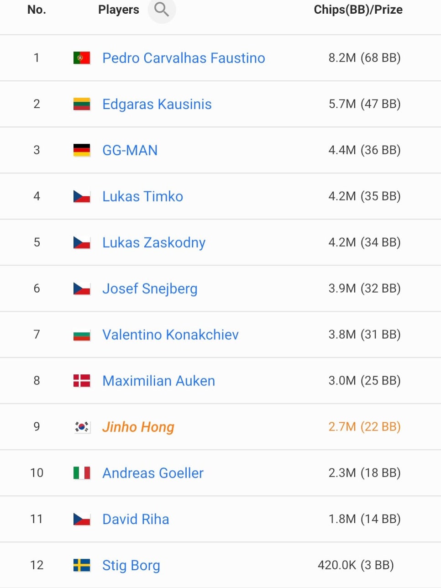This screenshot has width=441, height=588.
Task: Click the Players column header
Action: [119, 10]
